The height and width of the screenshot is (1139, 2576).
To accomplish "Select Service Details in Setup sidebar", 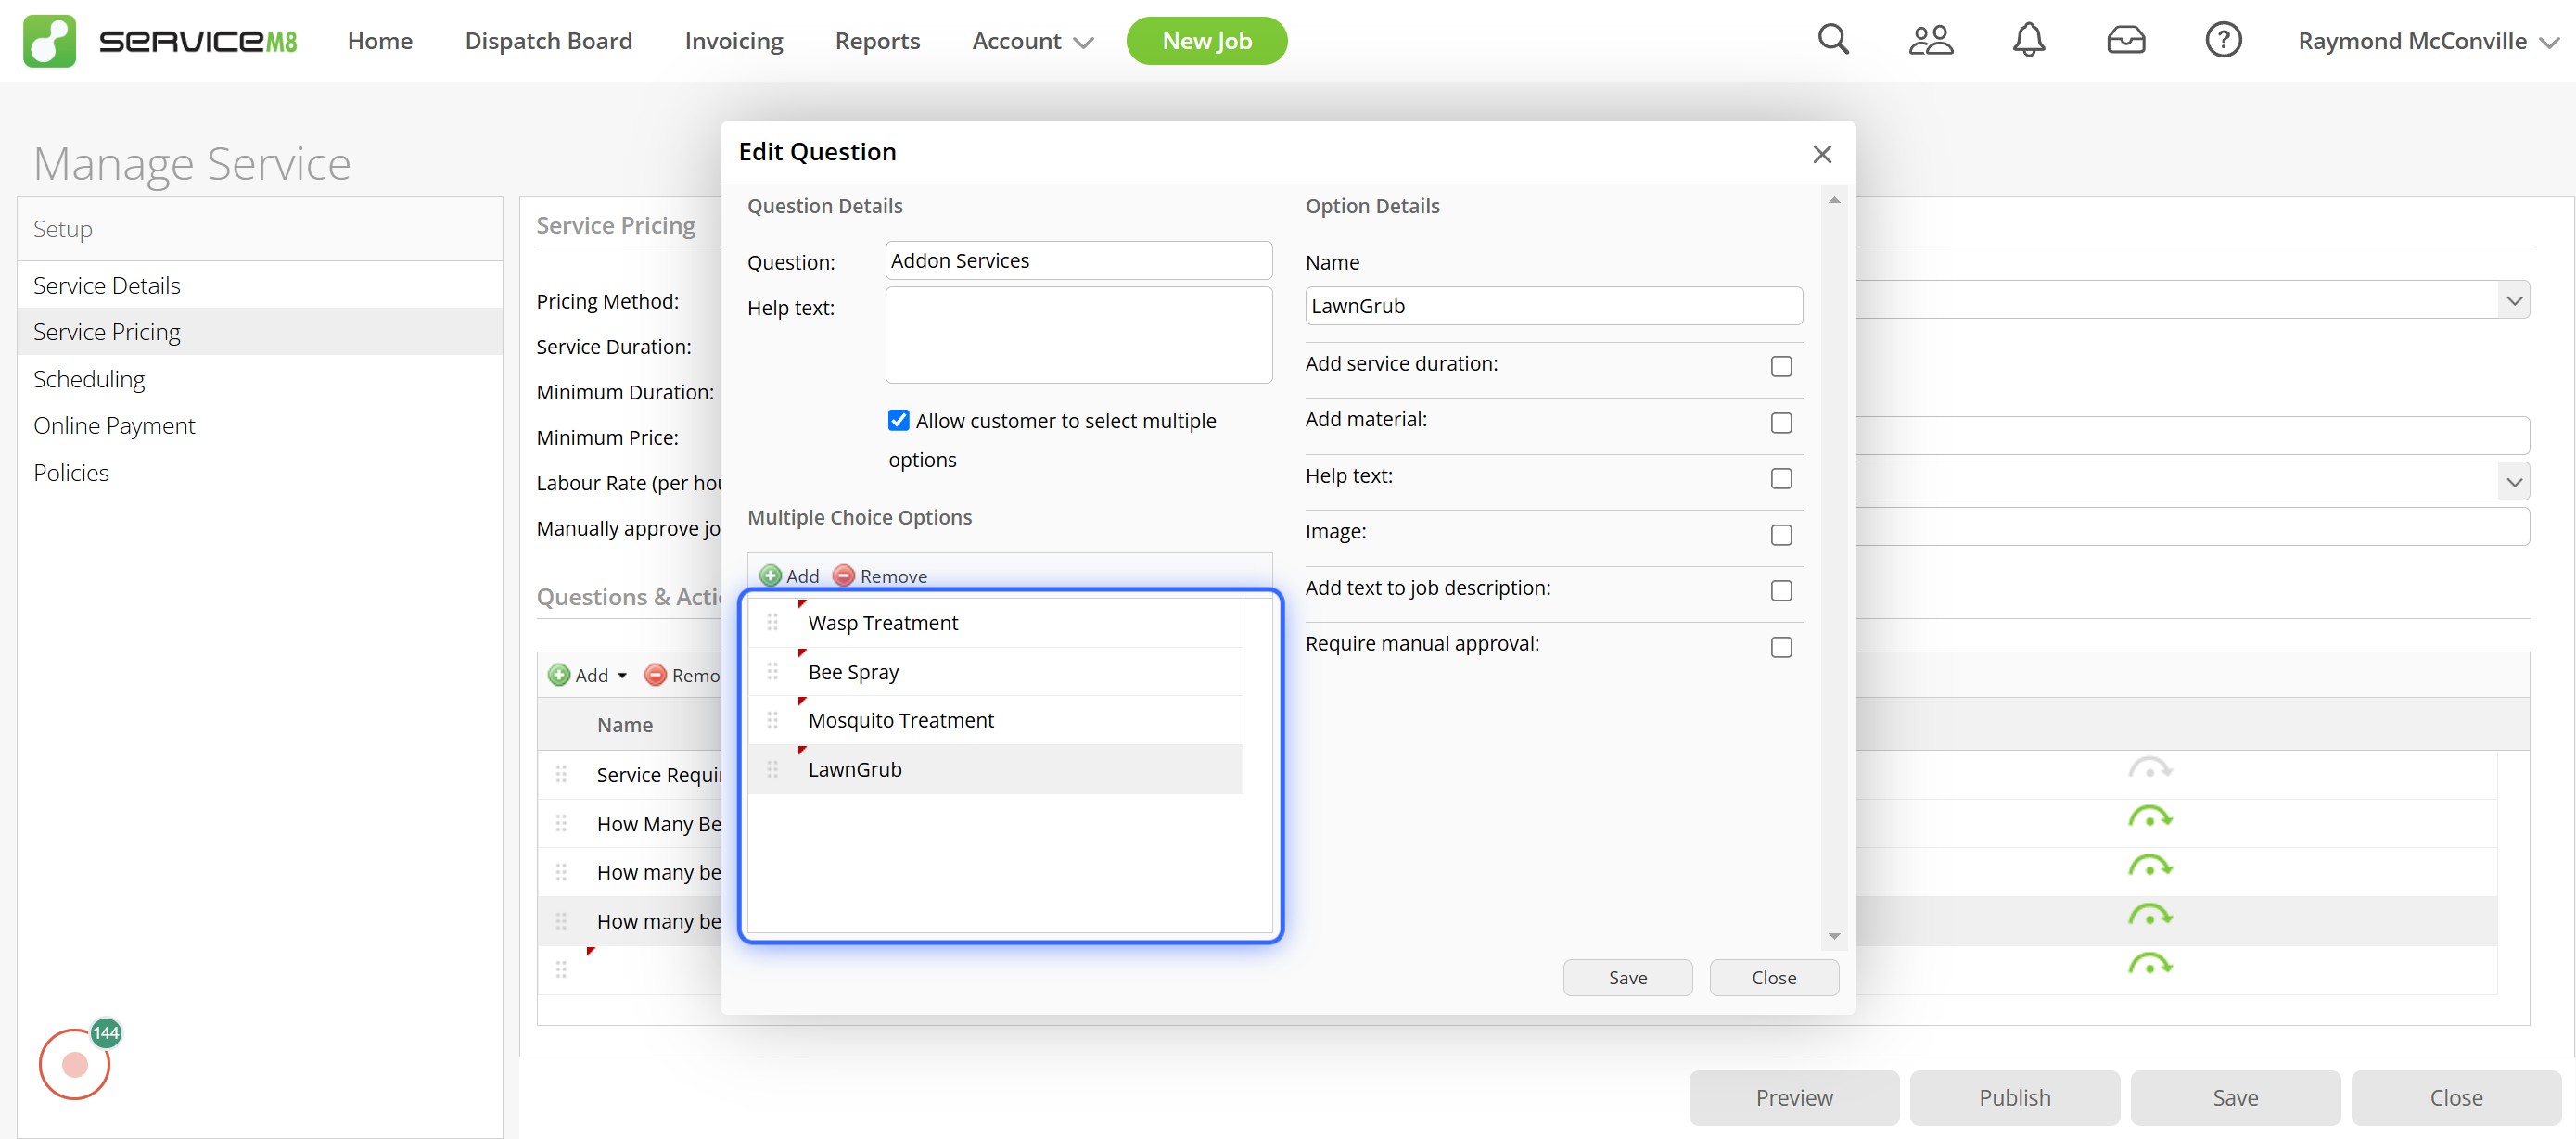I will (260, 285).
